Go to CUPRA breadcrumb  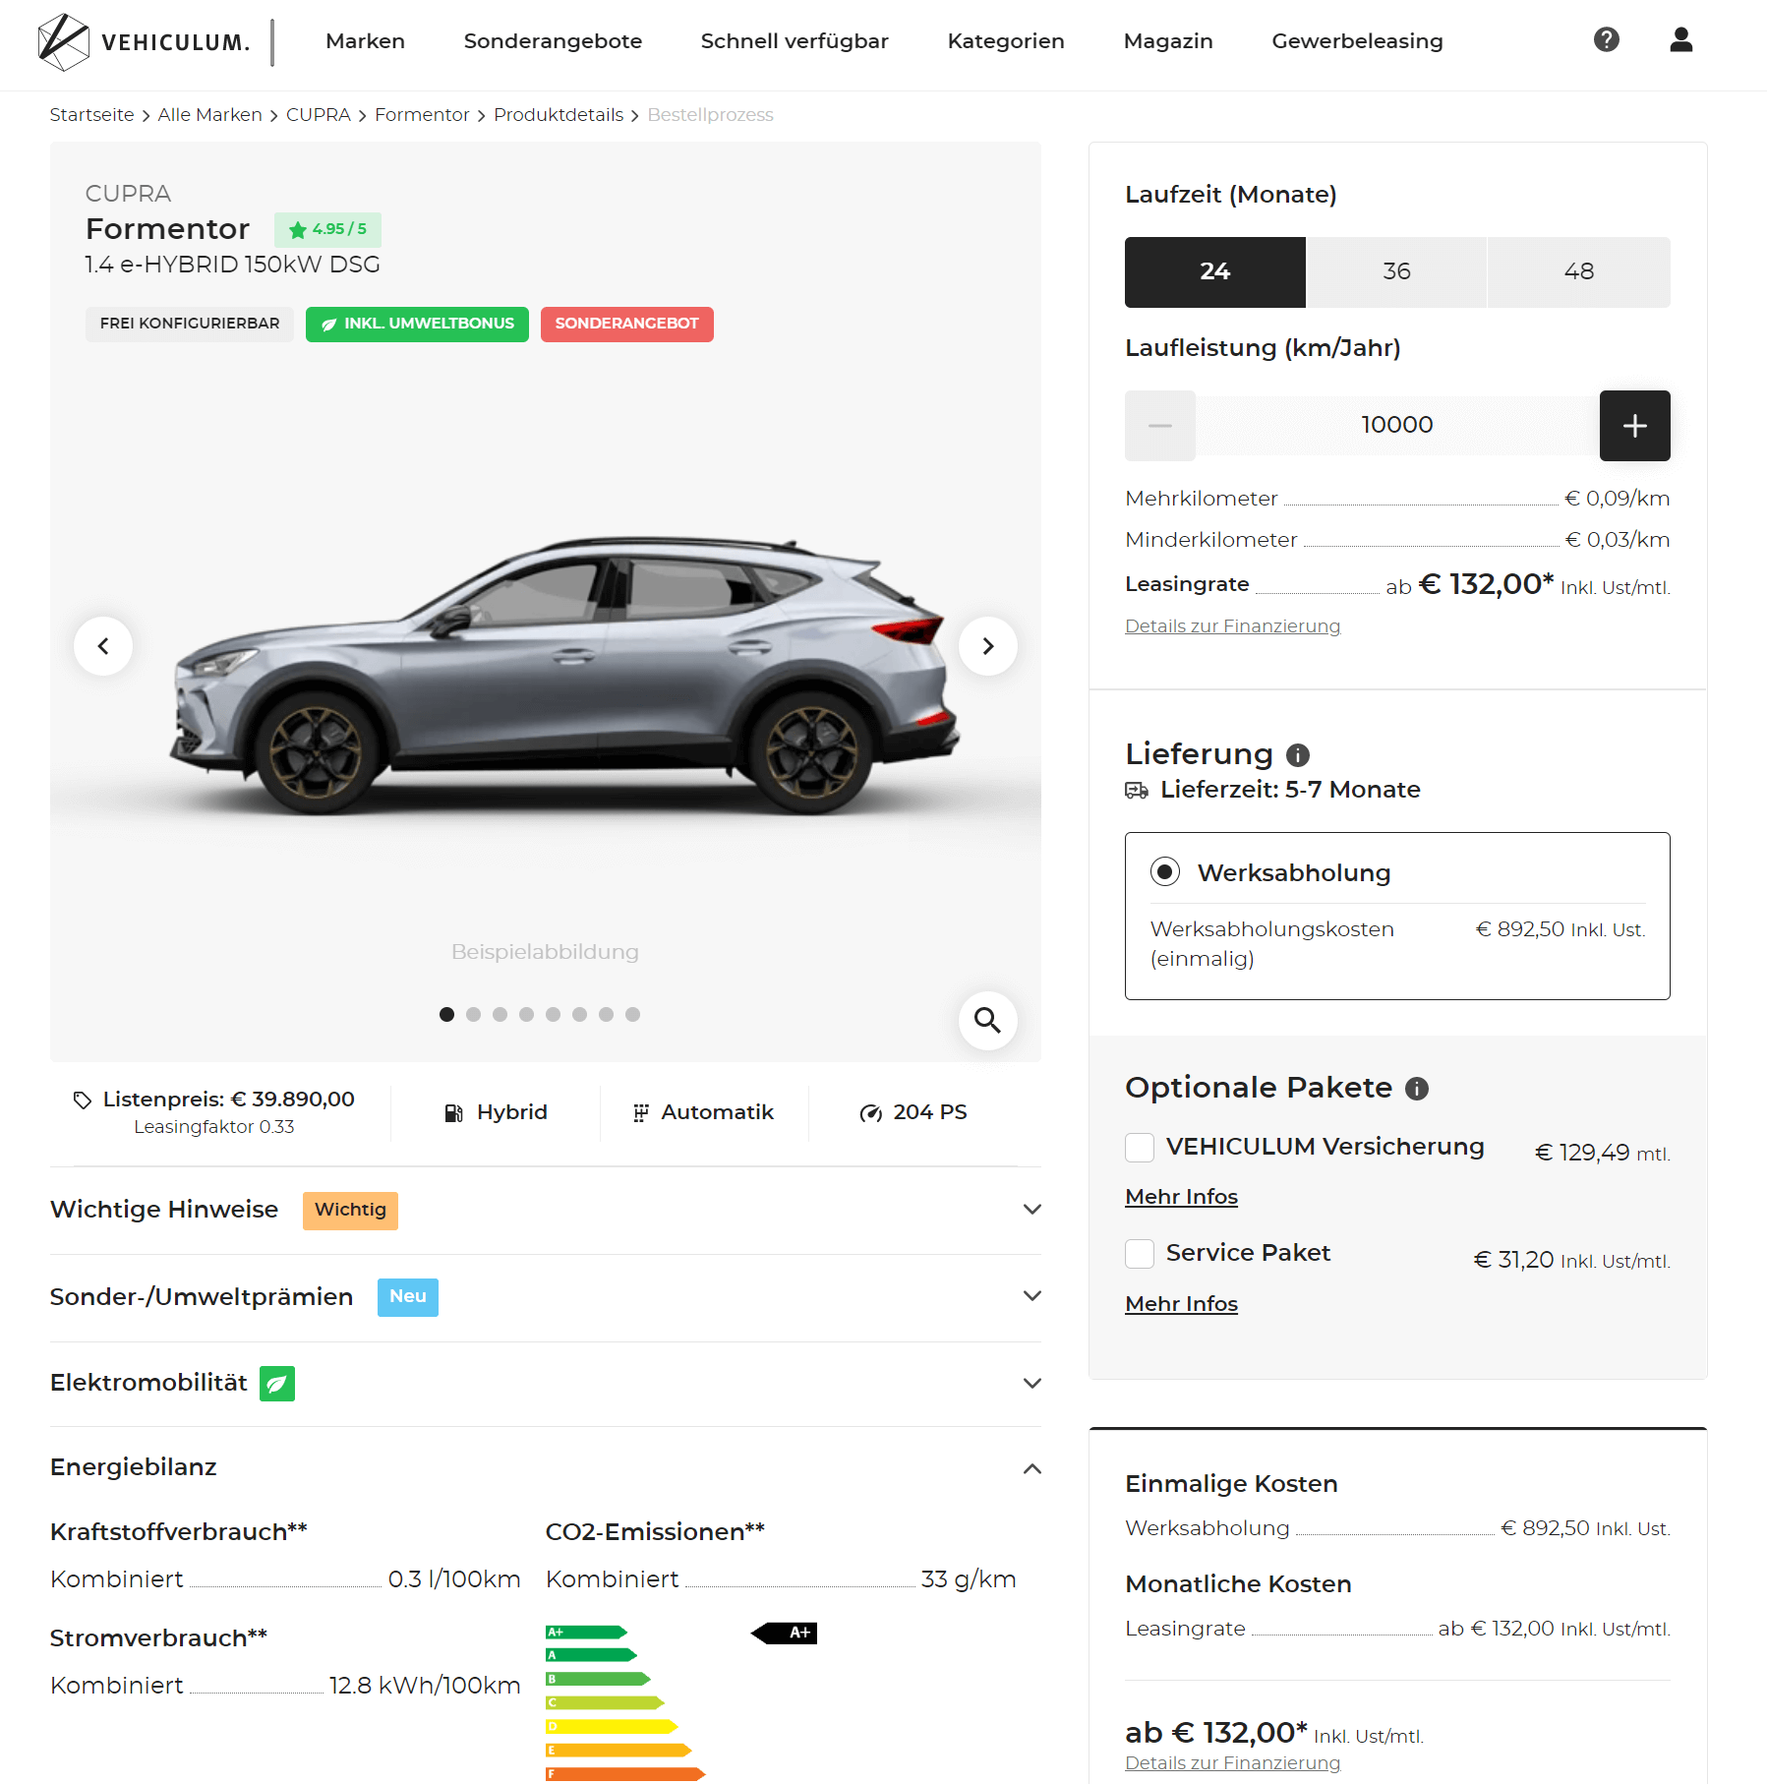[x=318, y=115]
